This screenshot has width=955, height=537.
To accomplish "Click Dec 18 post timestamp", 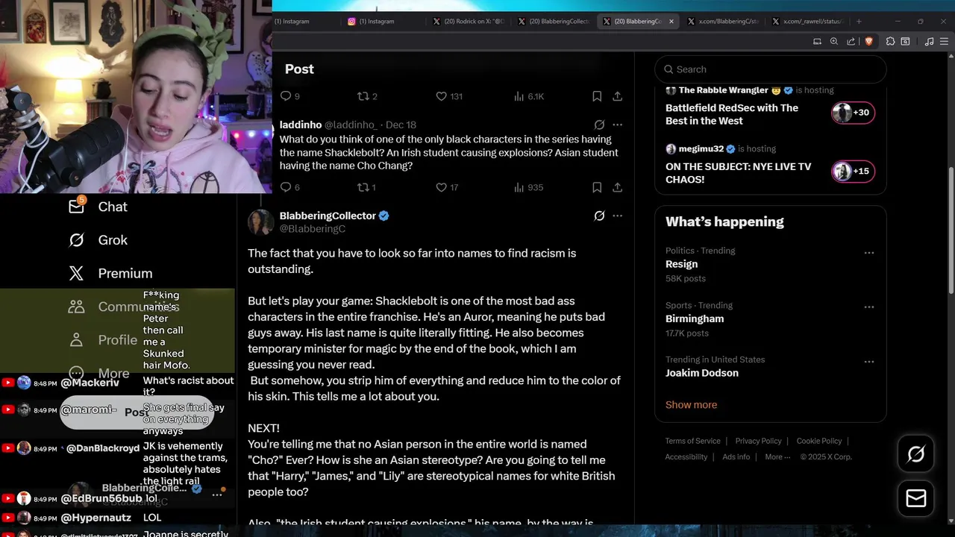I will click(x=401, y=125).
